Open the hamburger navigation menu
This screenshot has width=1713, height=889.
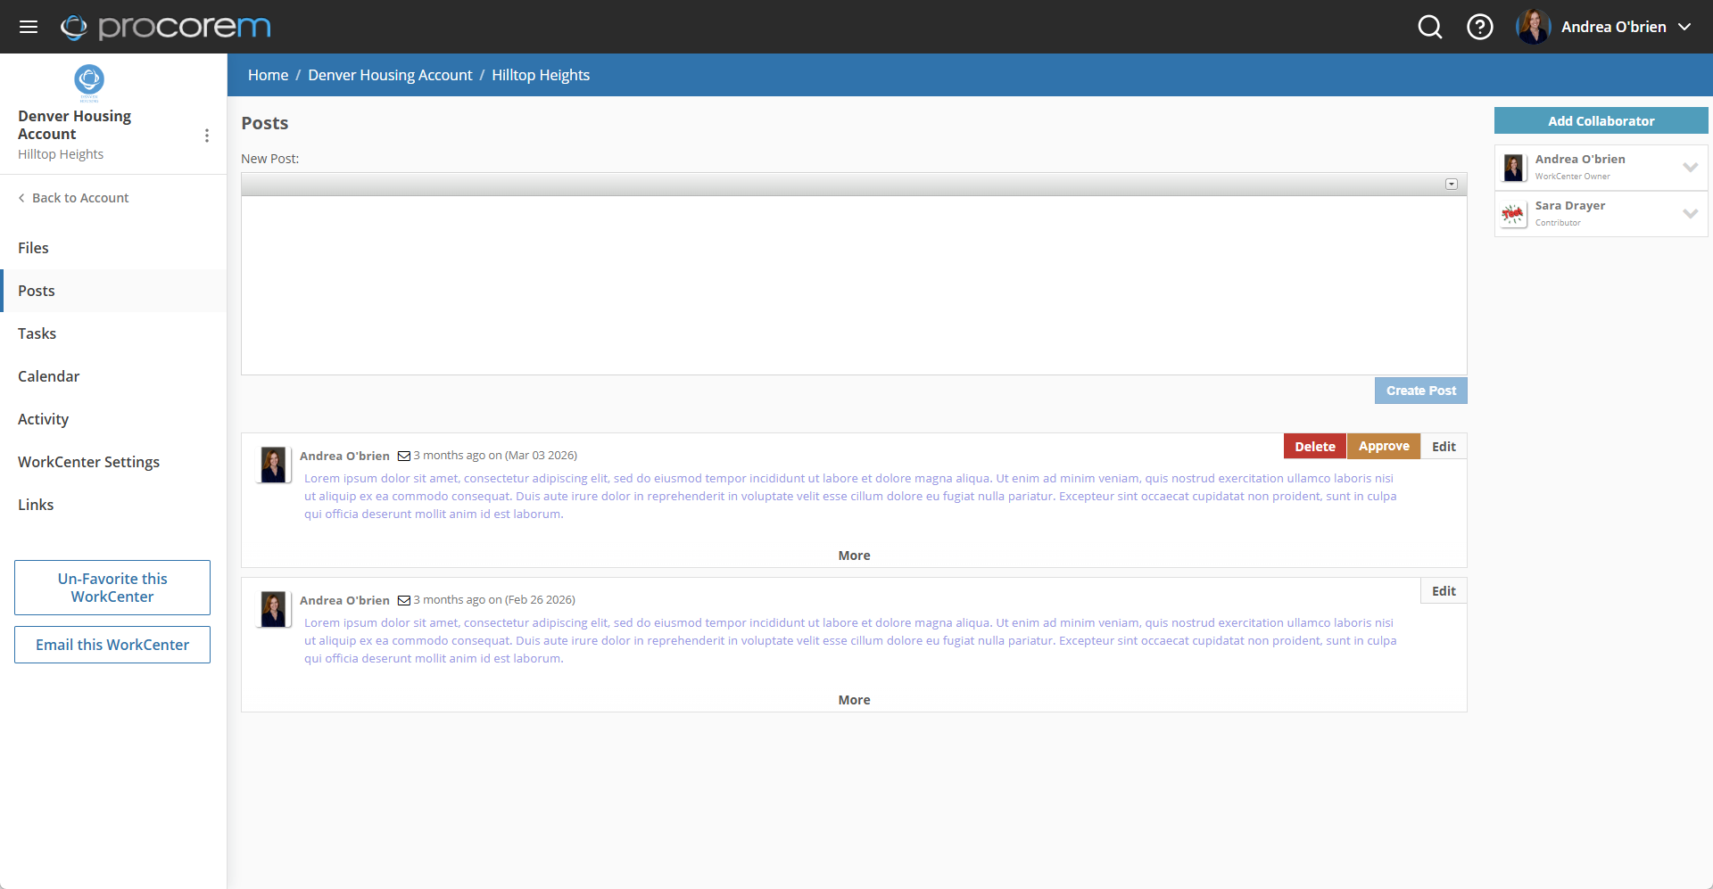point(29,27)
